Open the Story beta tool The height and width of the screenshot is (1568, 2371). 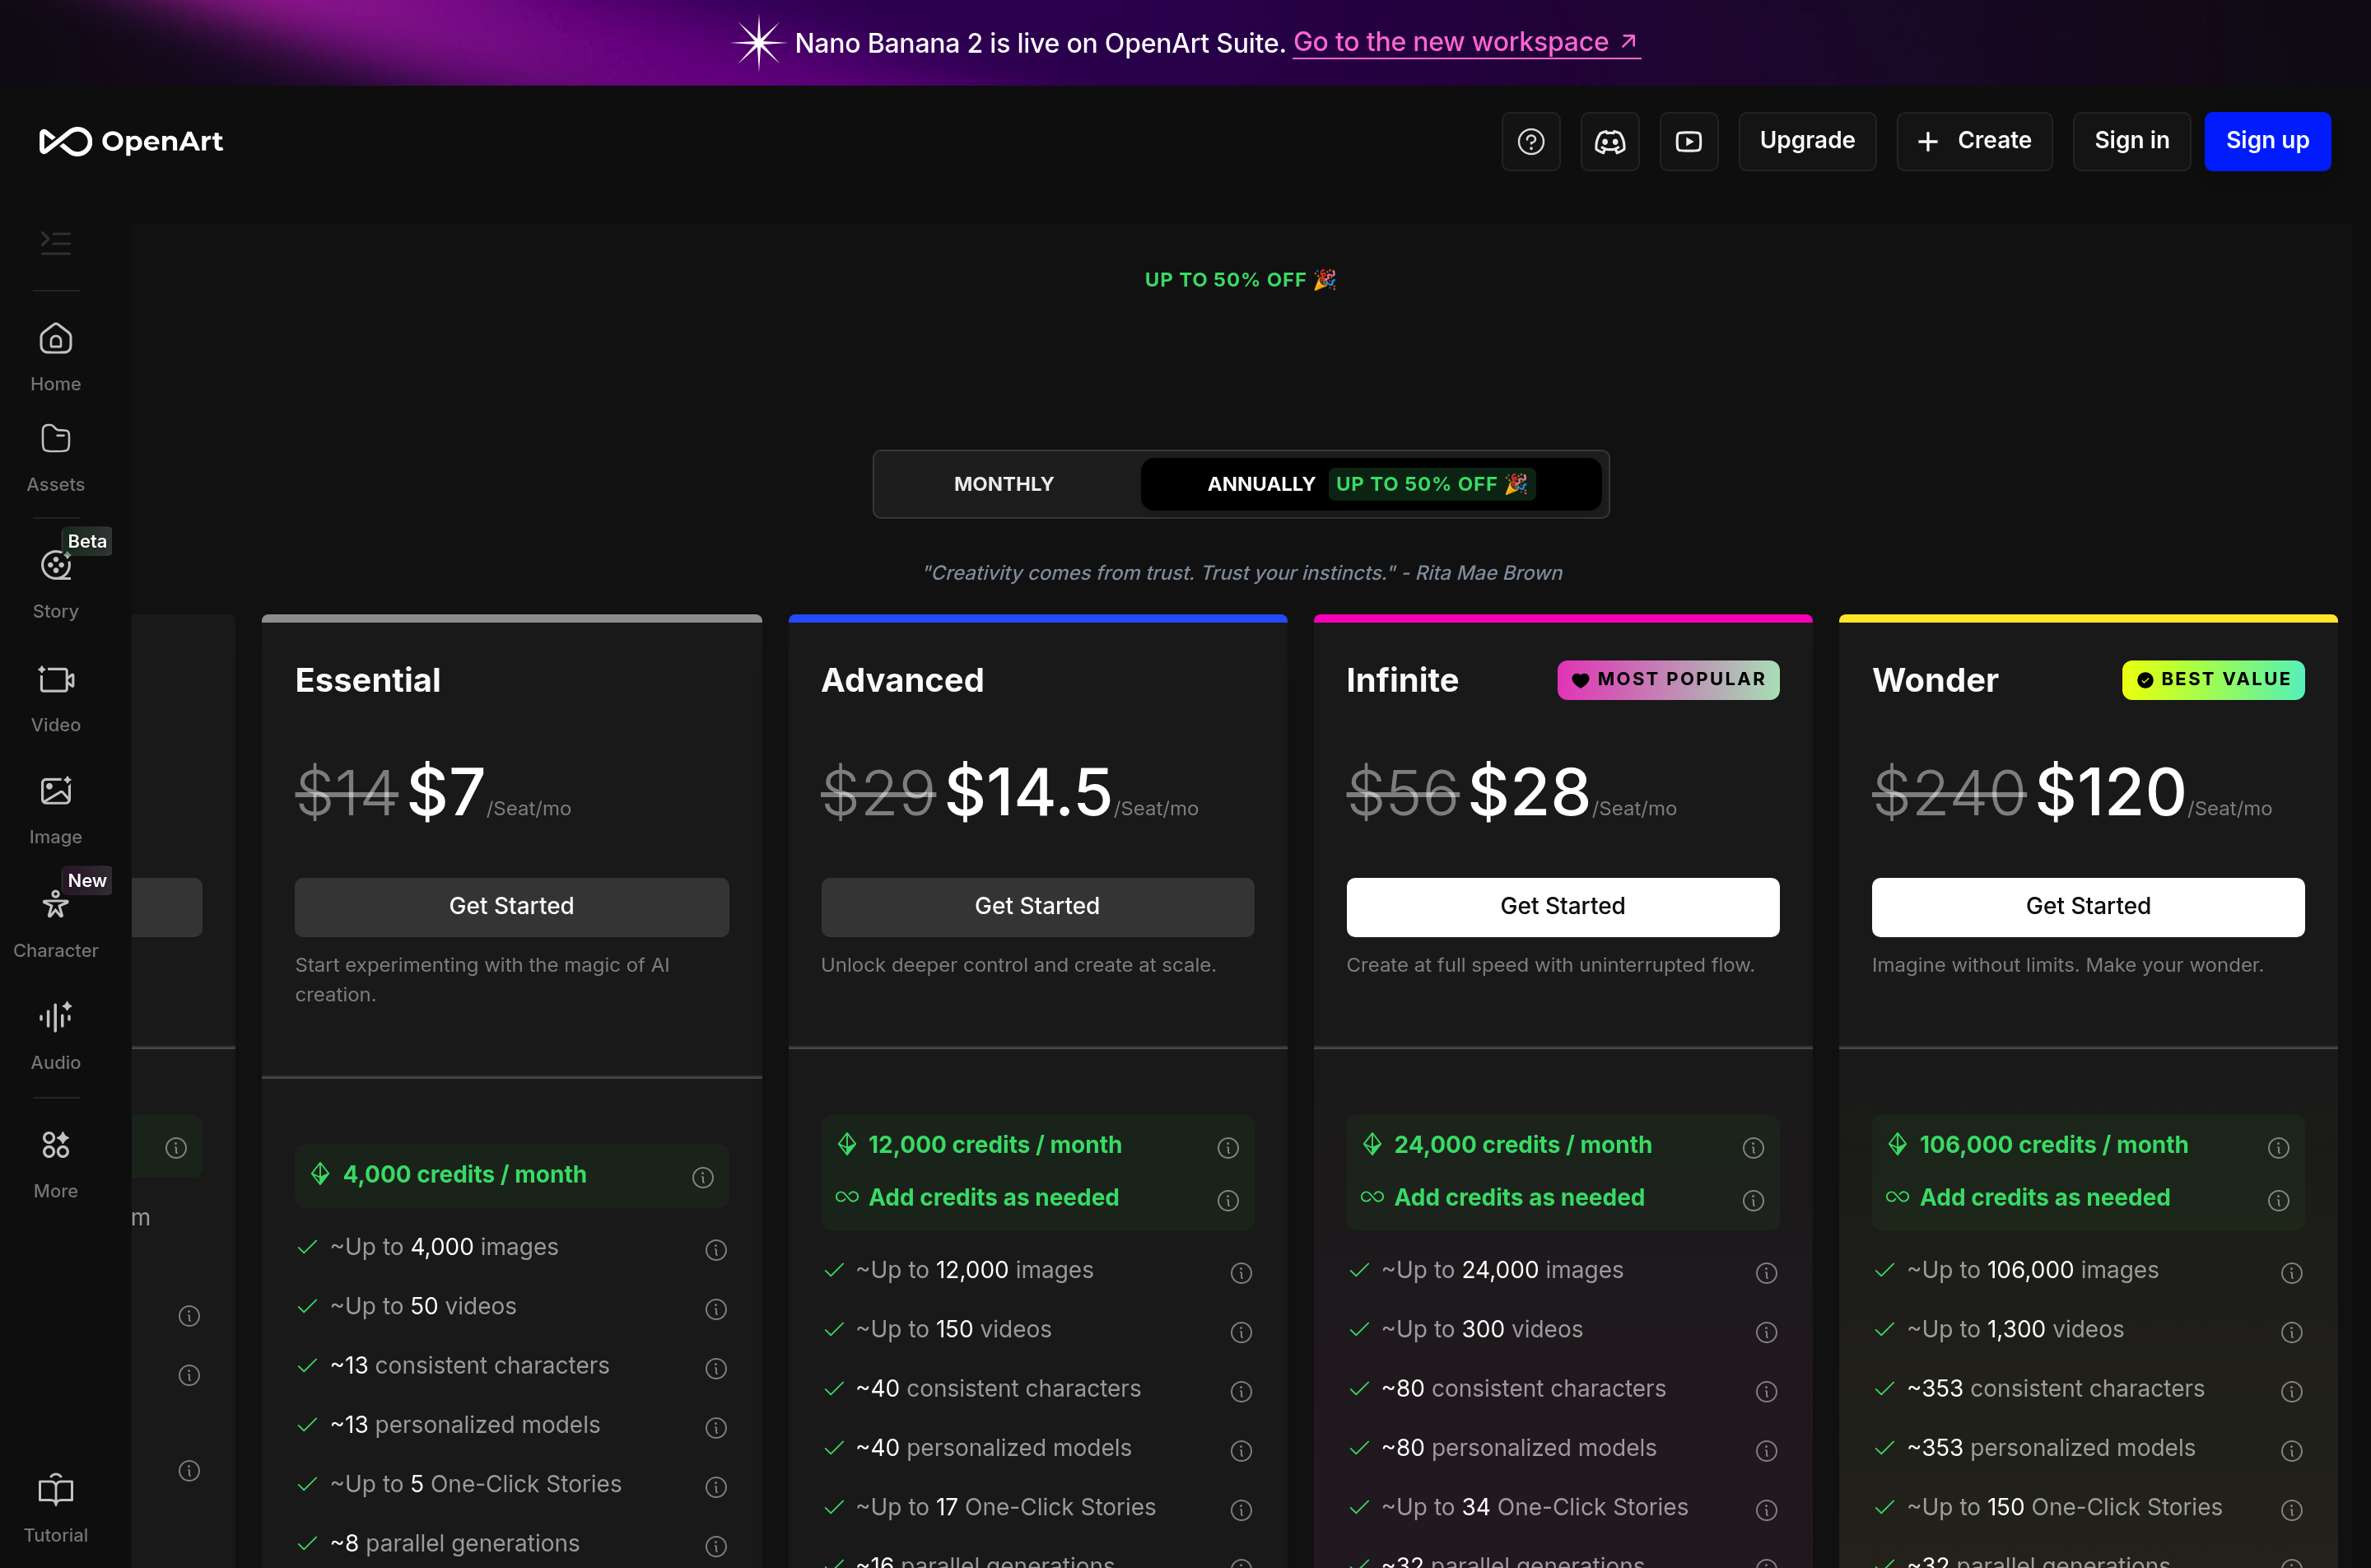(x=55, y=566)
